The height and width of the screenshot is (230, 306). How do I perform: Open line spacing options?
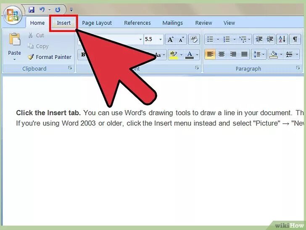[259, 54]
